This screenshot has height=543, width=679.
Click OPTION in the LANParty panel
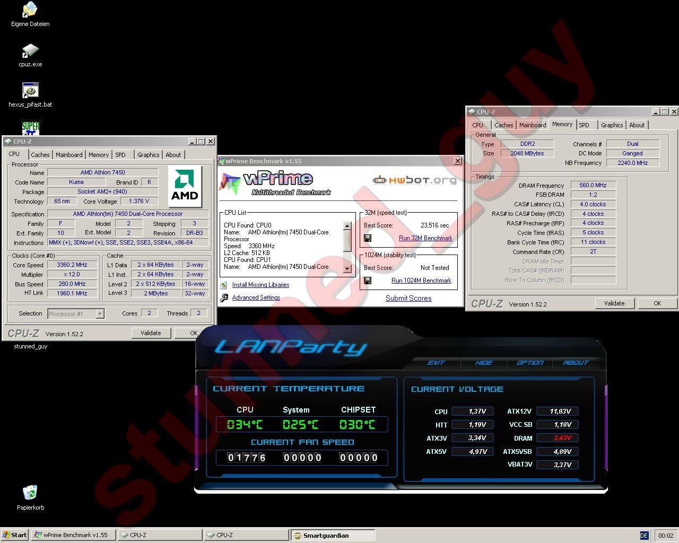click(530, 363)
